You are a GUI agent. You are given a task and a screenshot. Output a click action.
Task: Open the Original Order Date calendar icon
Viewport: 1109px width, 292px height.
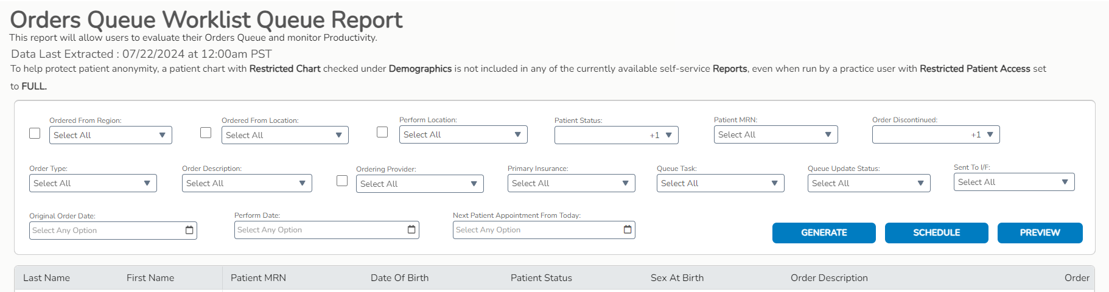tap(189, 230)
